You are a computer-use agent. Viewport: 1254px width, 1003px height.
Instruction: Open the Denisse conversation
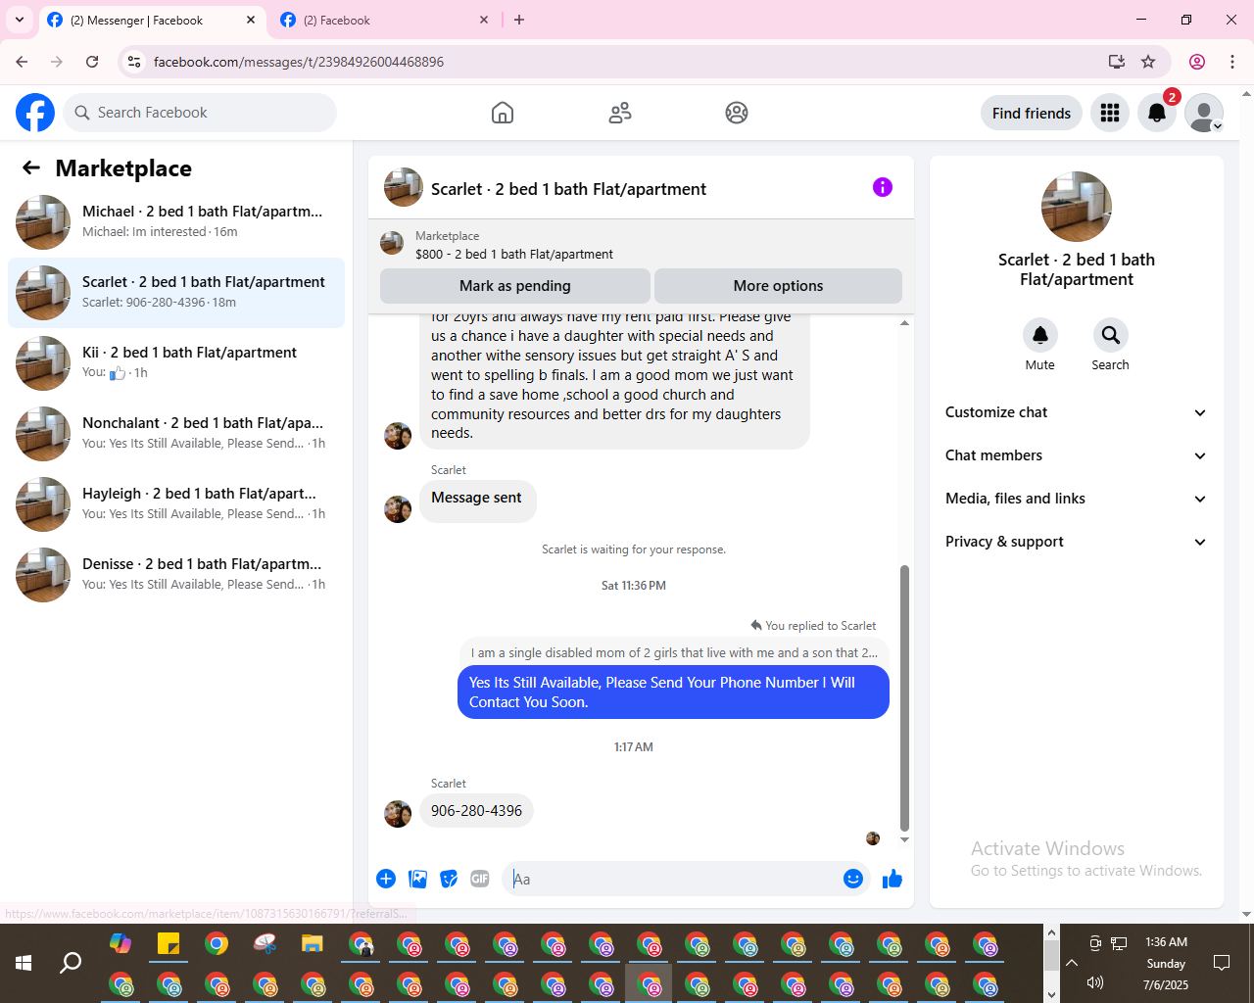click(x=176, y=575)
